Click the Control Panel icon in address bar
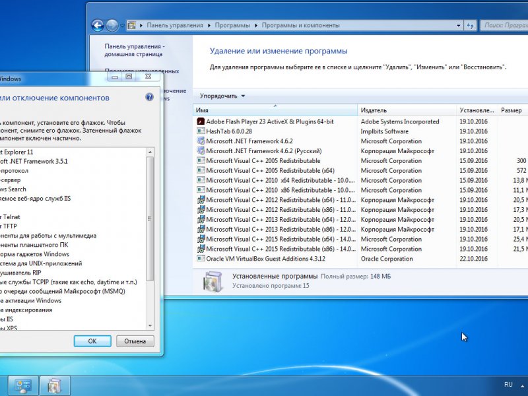The height and width of the screenshot is (396, 528). pyautogui.click(x=131, y=25)
